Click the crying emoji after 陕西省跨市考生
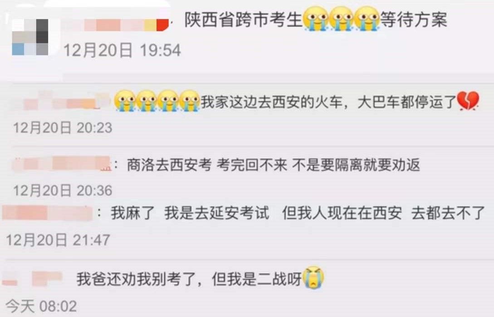This screenshot has height=317, width=494. (x=316, y=19)
